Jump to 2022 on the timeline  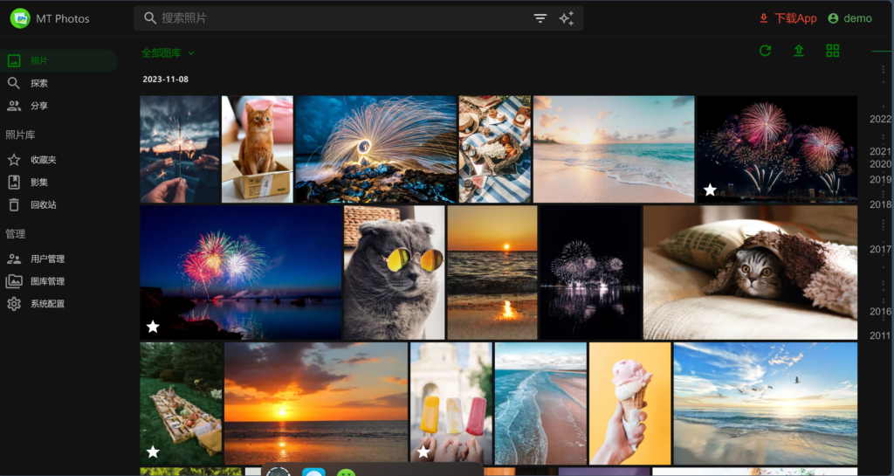coord(880,119)
